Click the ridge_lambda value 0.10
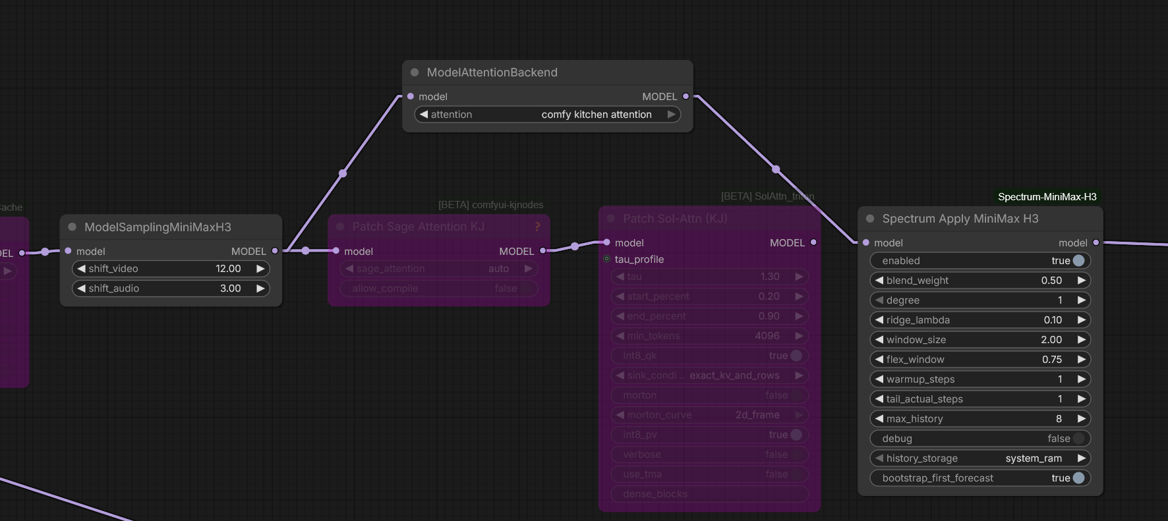Image resolution: width=1168 pixels, height=521 pixels. click(1053, 320)
